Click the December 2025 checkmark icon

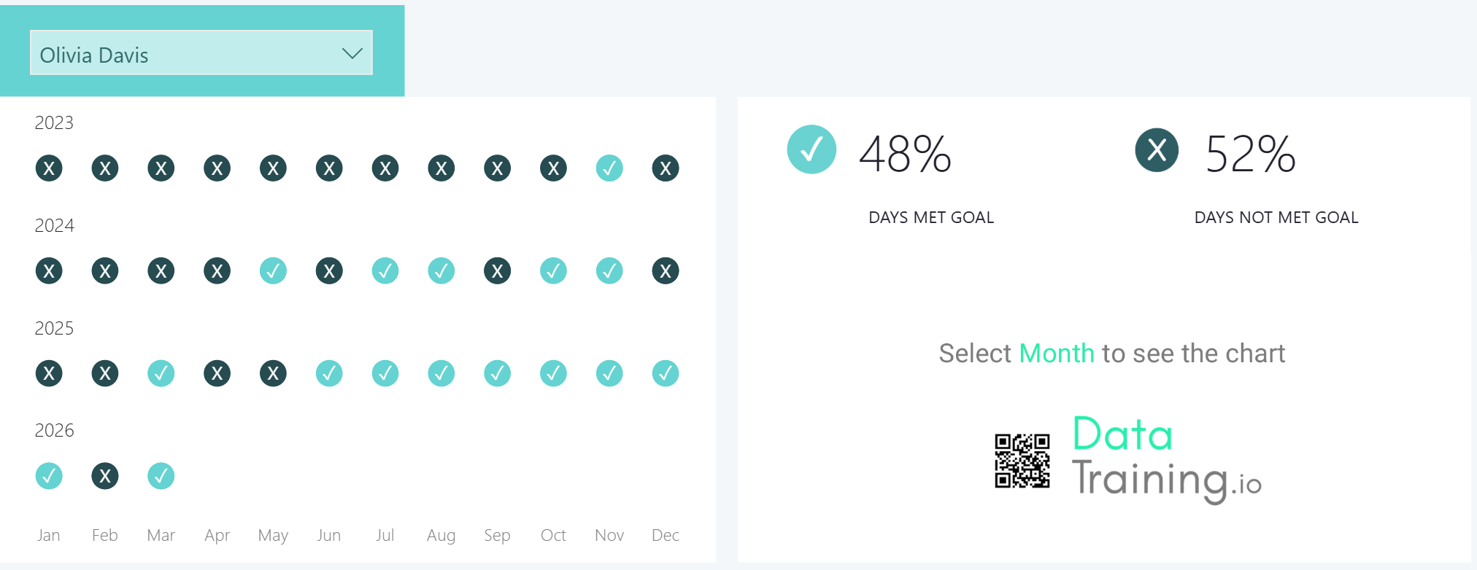point(666,374)
